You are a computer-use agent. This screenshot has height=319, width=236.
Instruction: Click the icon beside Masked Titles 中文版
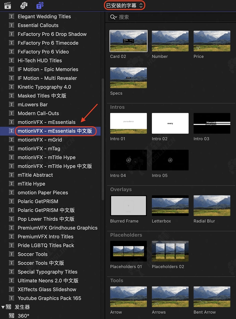tap(11, 96)
